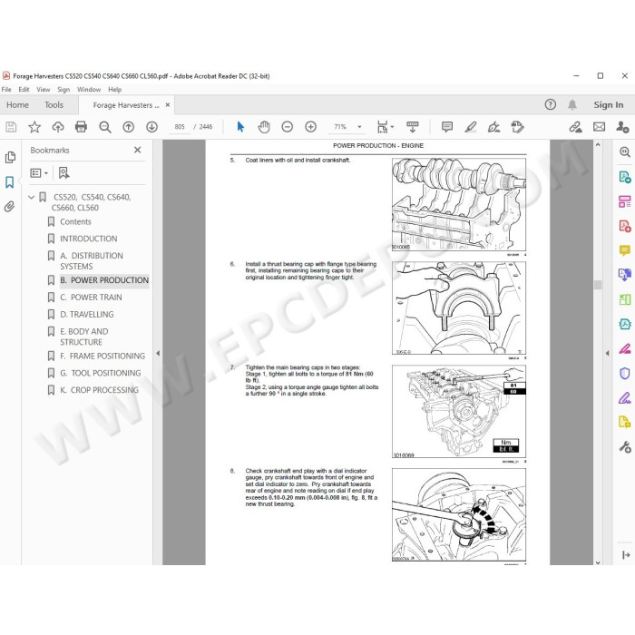Select the B. POWER PRODUCTION bookmark
The image size is (635, 635).
pos(104,280)
